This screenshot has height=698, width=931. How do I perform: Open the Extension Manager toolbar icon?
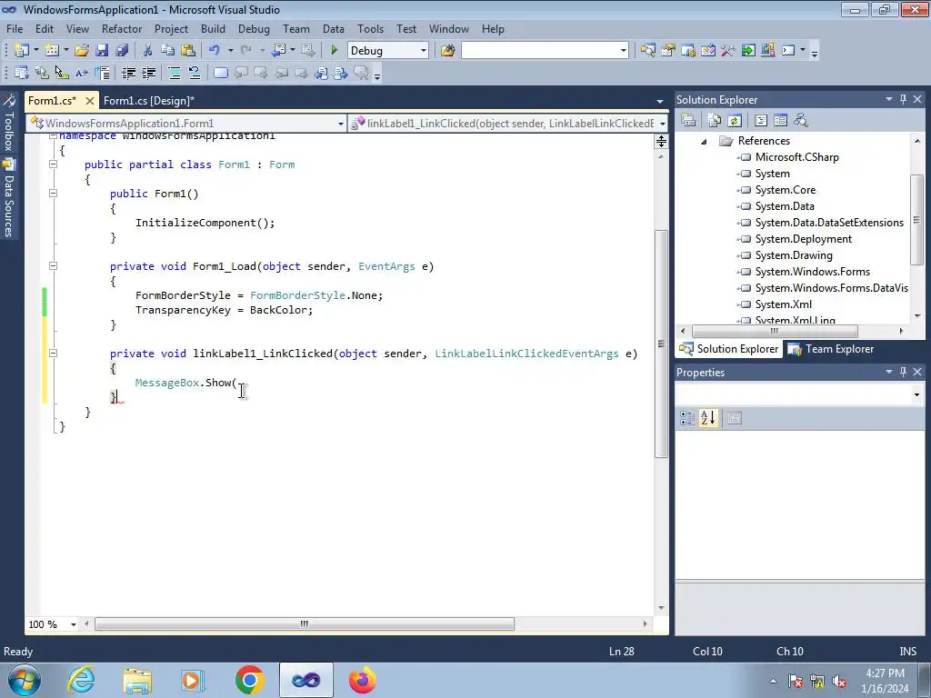[767, 51]
